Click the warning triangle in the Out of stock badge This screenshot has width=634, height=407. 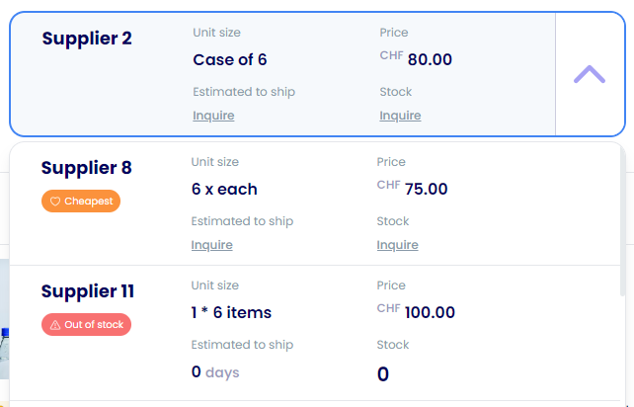(x=55, y=324)
